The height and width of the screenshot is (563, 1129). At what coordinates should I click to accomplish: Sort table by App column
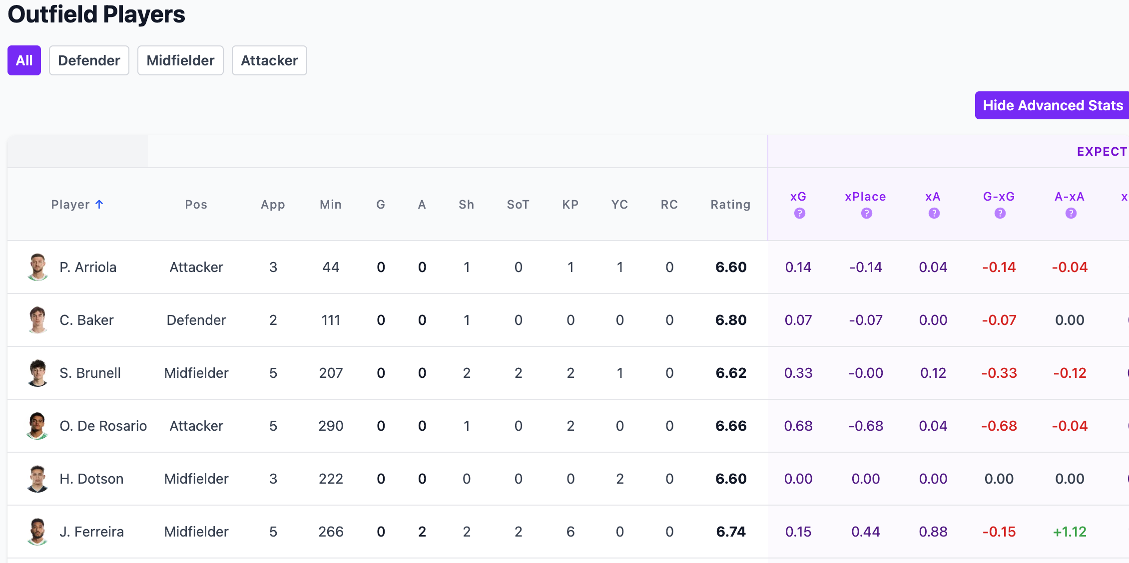273,205
